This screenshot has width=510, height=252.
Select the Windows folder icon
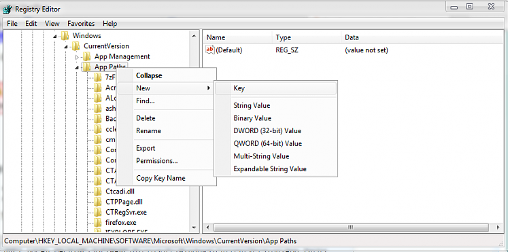point(65,36)
